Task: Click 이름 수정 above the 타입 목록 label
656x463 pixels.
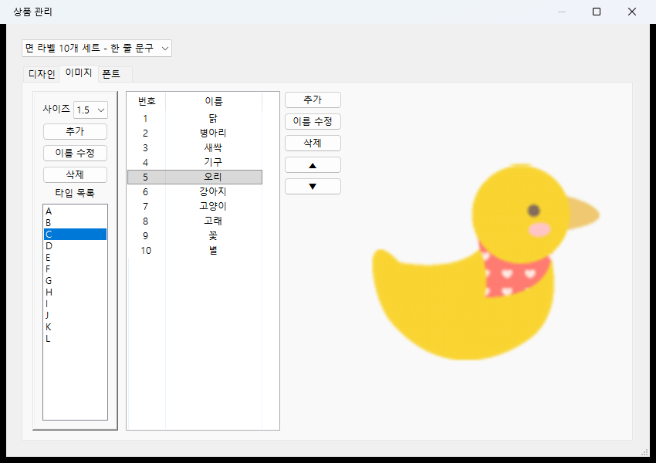Action: [x=75, y=153]
